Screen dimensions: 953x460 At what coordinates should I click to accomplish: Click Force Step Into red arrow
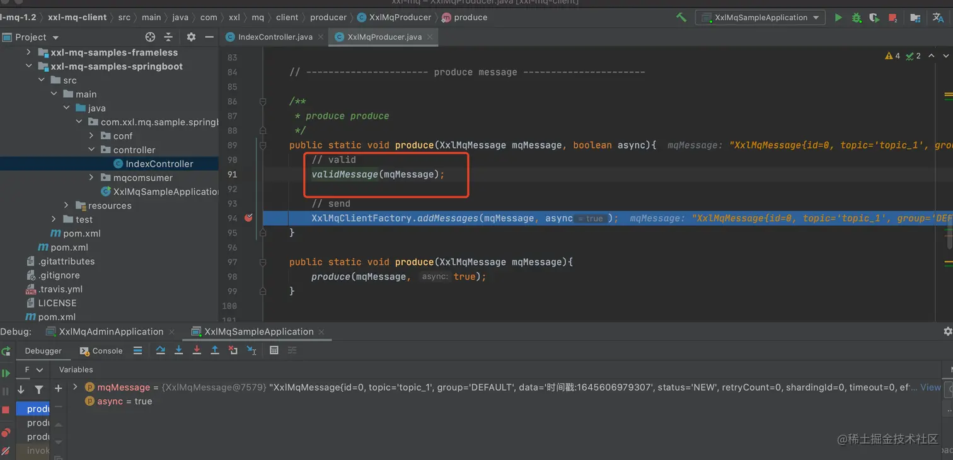(x=197, y=350)
